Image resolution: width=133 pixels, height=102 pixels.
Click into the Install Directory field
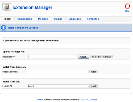(x=58, y=71)
